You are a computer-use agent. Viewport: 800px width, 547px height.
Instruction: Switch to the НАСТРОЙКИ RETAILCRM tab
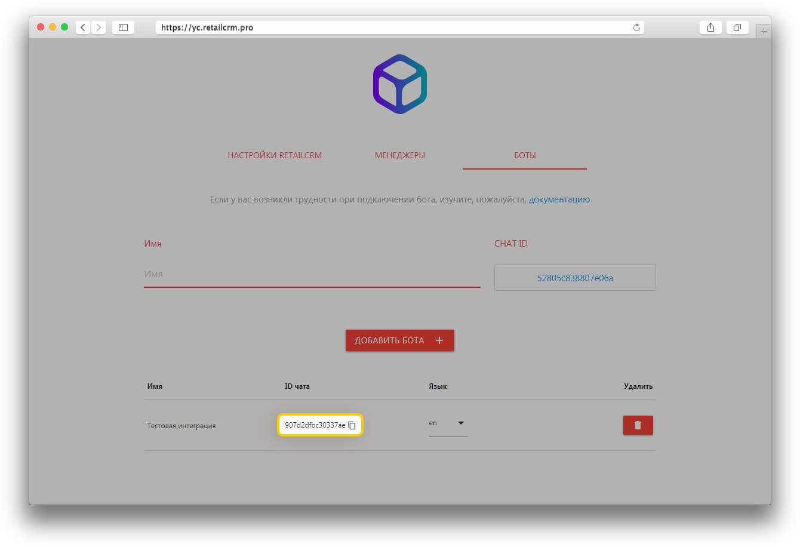[275, 155]
